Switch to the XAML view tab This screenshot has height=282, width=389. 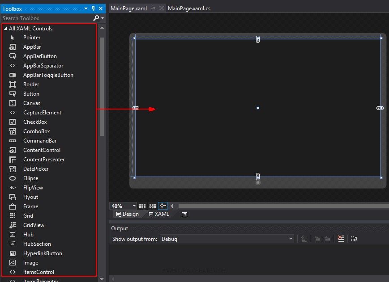pyautogui.click(x=159, y=214)
